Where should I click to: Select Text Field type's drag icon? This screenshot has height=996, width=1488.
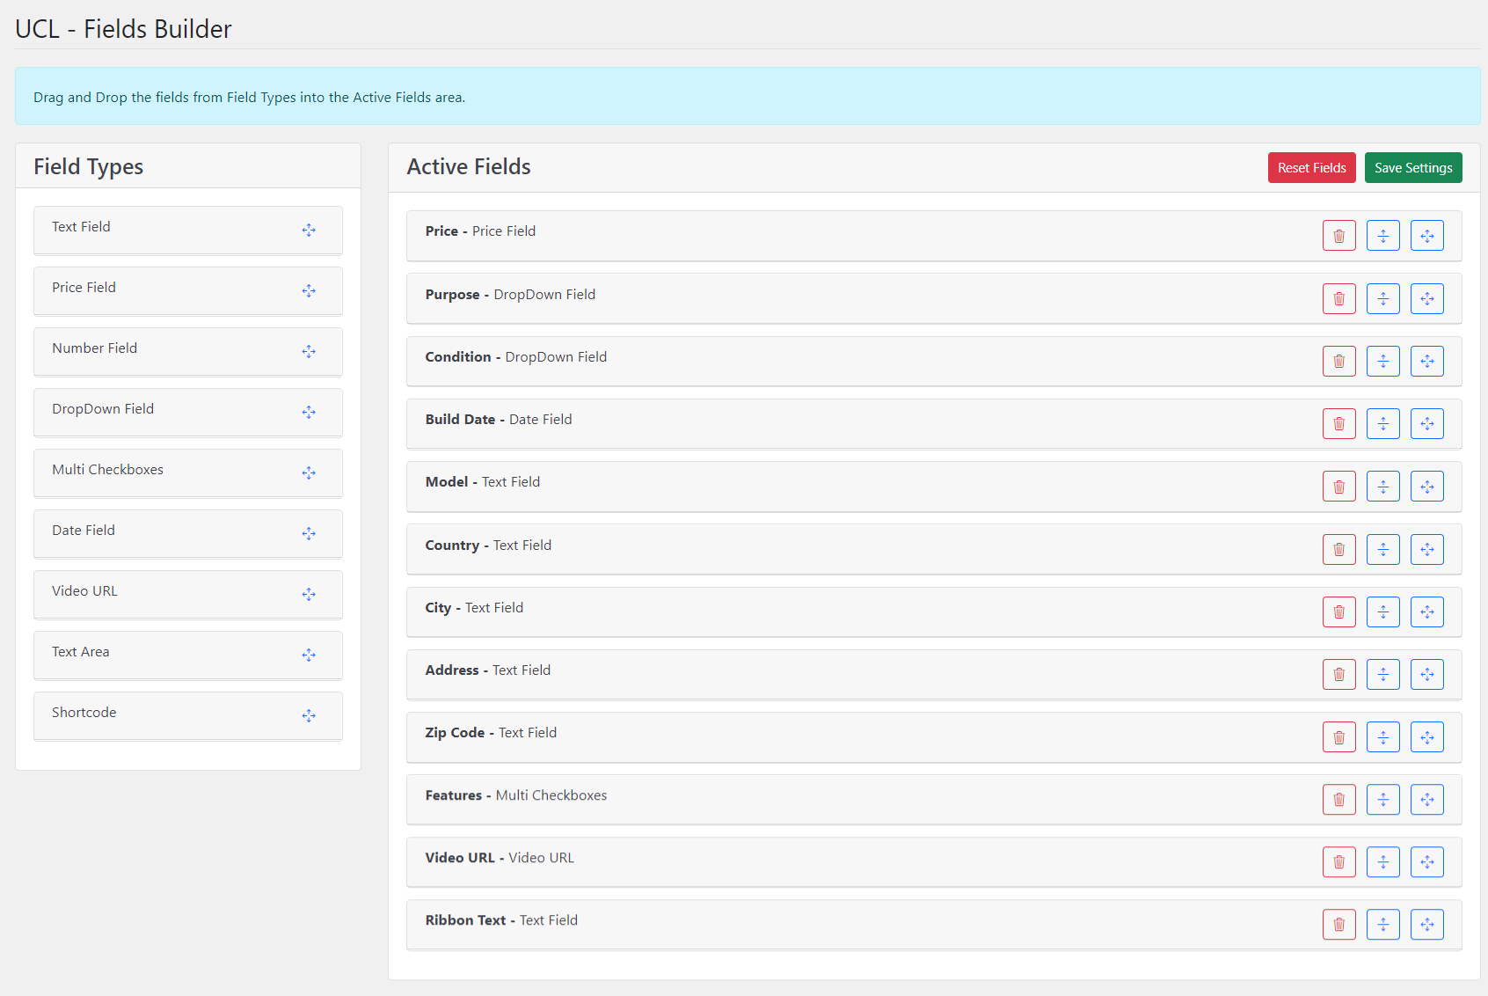[x=309, y=230]
